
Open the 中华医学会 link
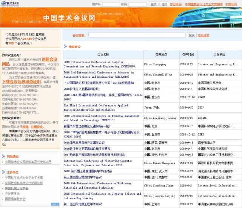click(x=12, y=194)
